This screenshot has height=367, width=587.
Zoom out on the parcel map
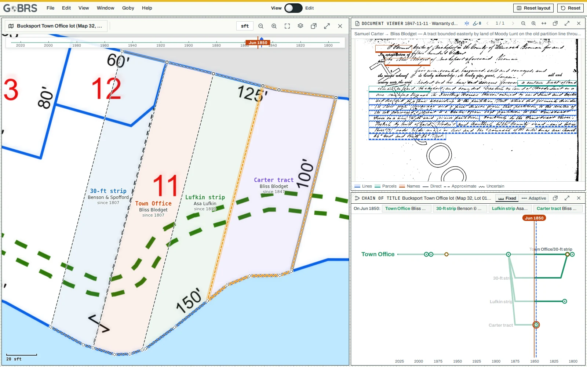click(261, 26)
